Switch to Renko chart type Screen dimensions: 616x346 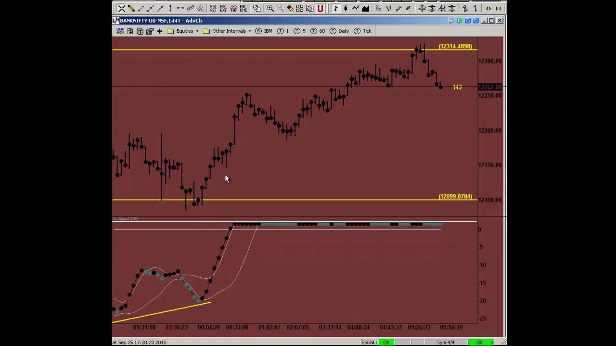398,8
